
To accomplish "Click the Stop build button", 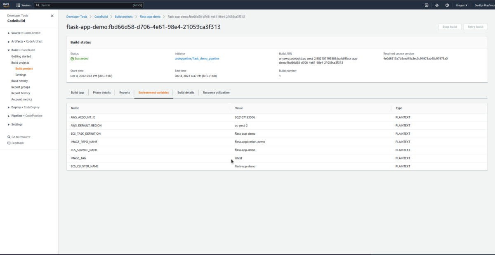I will pyautogui.click(x=450, y=27).
